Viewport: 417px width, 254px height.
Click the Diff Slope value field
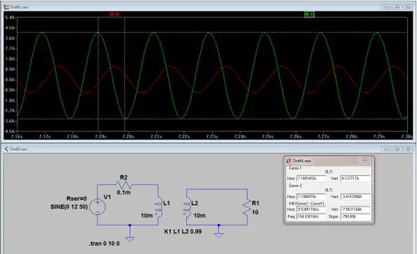[355, 217]
